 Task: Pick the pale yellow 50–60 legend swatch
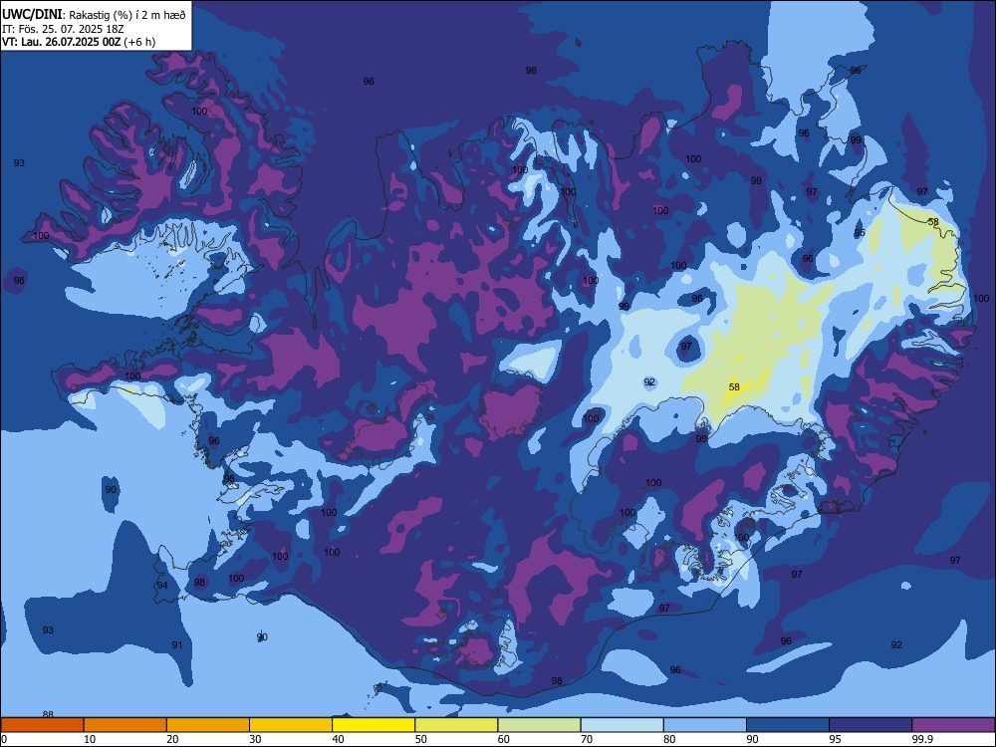coord(456,725)
